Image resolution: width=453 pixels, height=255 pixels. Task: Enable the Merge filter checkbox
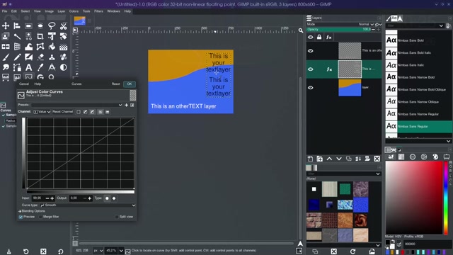(40, 217)
